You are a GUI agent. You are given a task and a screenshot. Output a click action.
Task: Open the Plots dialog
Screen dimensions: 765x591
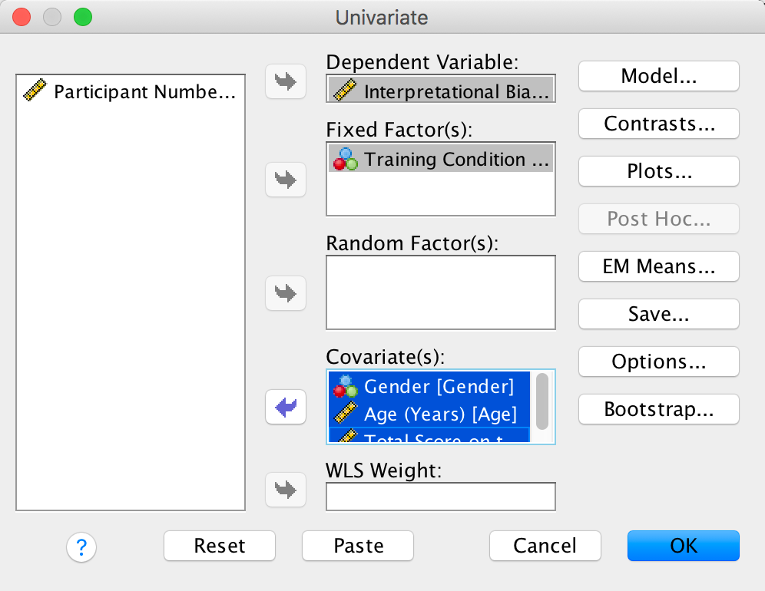pos(658,171)
